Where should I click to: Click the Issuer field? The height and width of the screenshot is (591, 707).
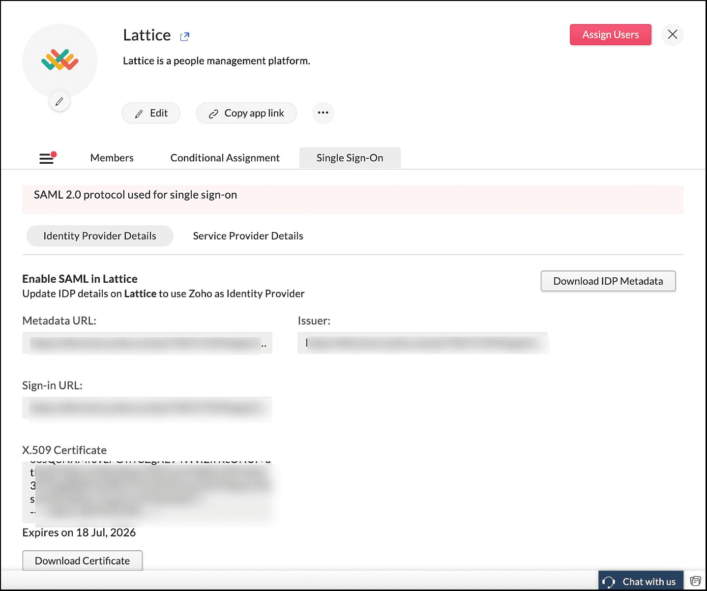423,343
